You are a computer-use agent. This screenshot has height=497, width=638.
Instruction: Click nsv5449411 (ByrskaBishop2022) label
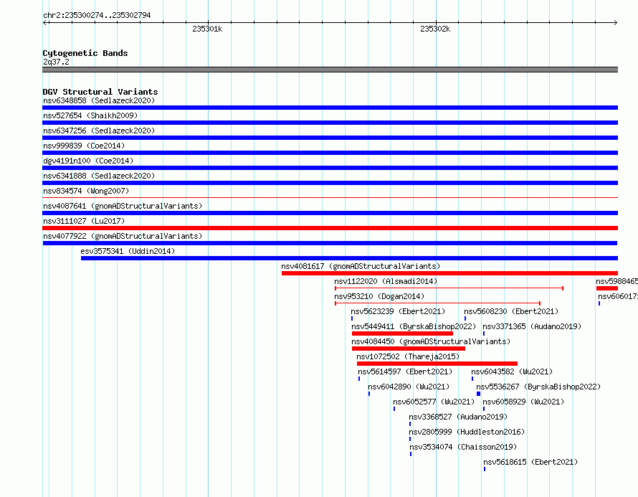tap(414, 326)
